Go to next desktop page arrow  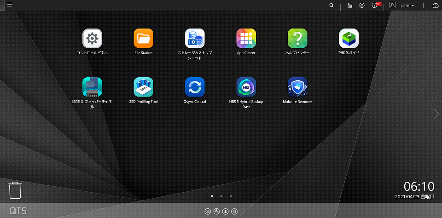(436, 114)
